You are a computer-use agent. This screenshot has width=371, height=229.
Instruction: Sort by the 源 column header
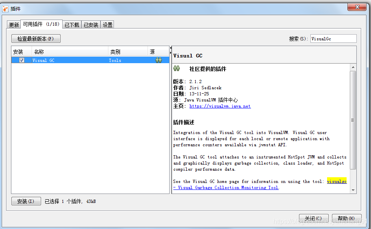coord(158,52)
